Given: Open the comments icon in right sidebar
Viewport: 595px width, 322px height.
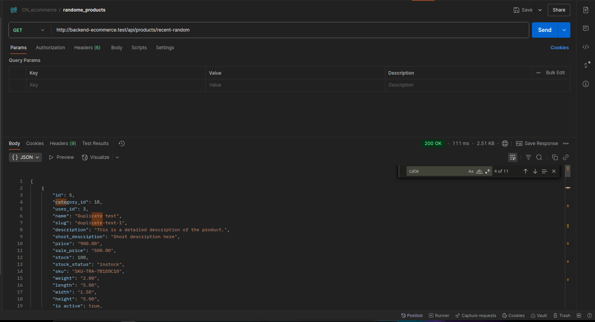Looking at the screenshot, I should click(586, 28).
